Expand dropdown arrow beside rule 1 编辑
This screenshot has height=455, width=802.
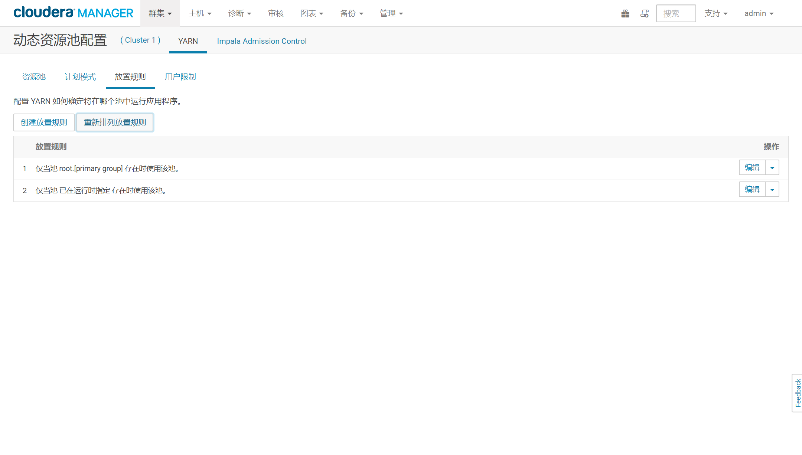click(772, 168)
